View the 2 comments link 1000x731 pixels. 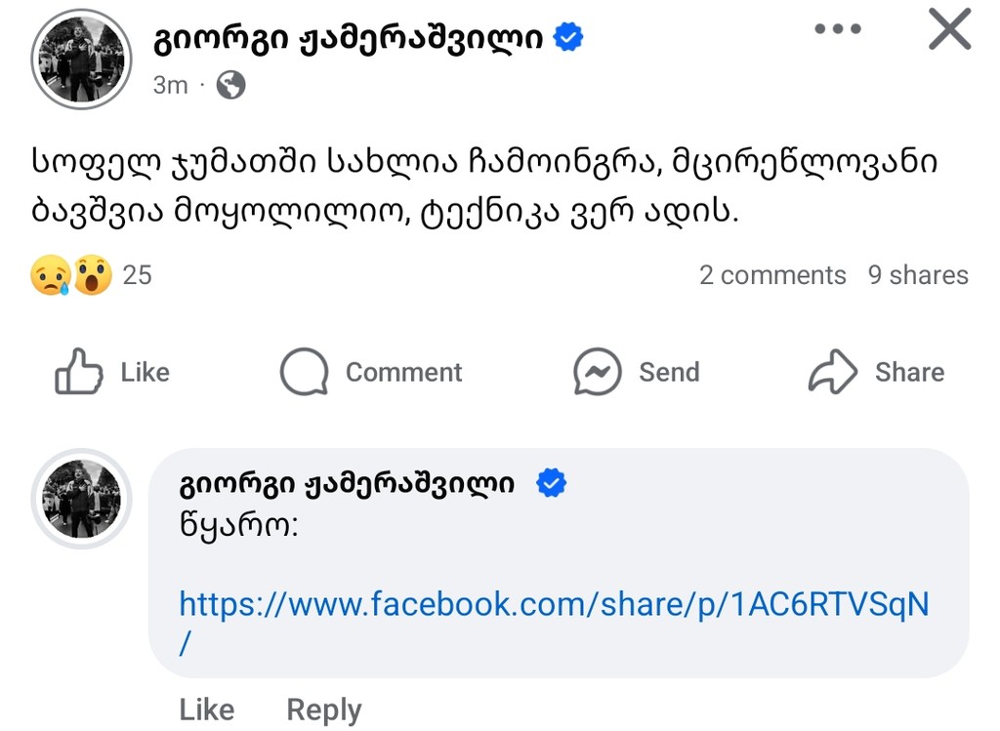772,274
